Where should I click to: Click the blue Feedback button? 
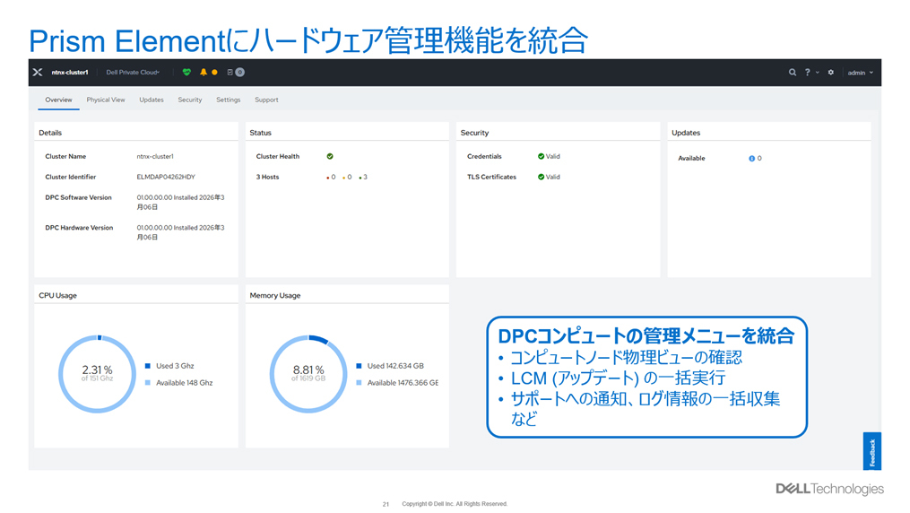click(871, 451)
